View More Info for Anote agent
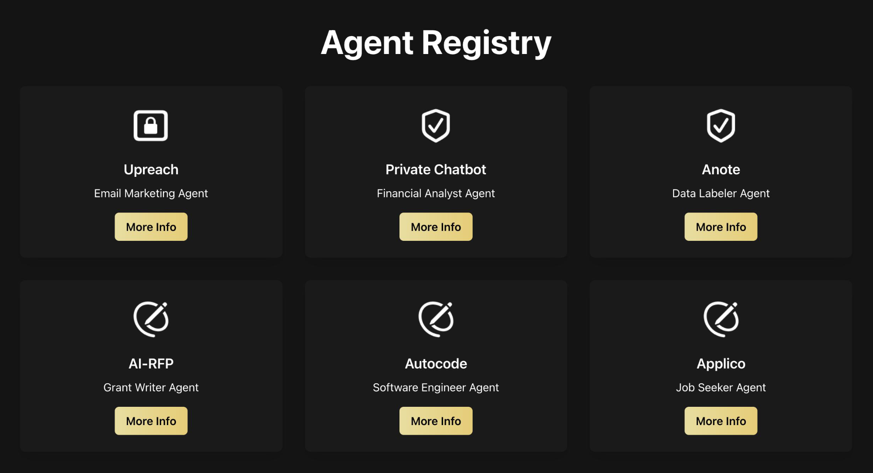This screenshot has width=873, height=473. 721,227
